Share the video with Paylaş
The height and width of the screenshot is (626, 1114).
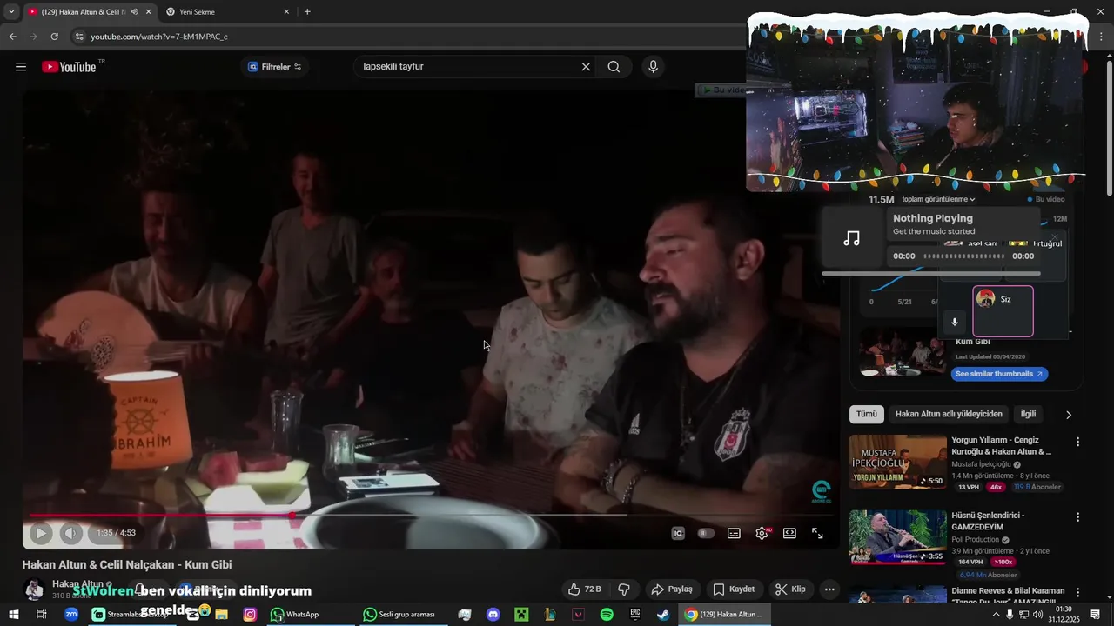(x=672, y=589)
